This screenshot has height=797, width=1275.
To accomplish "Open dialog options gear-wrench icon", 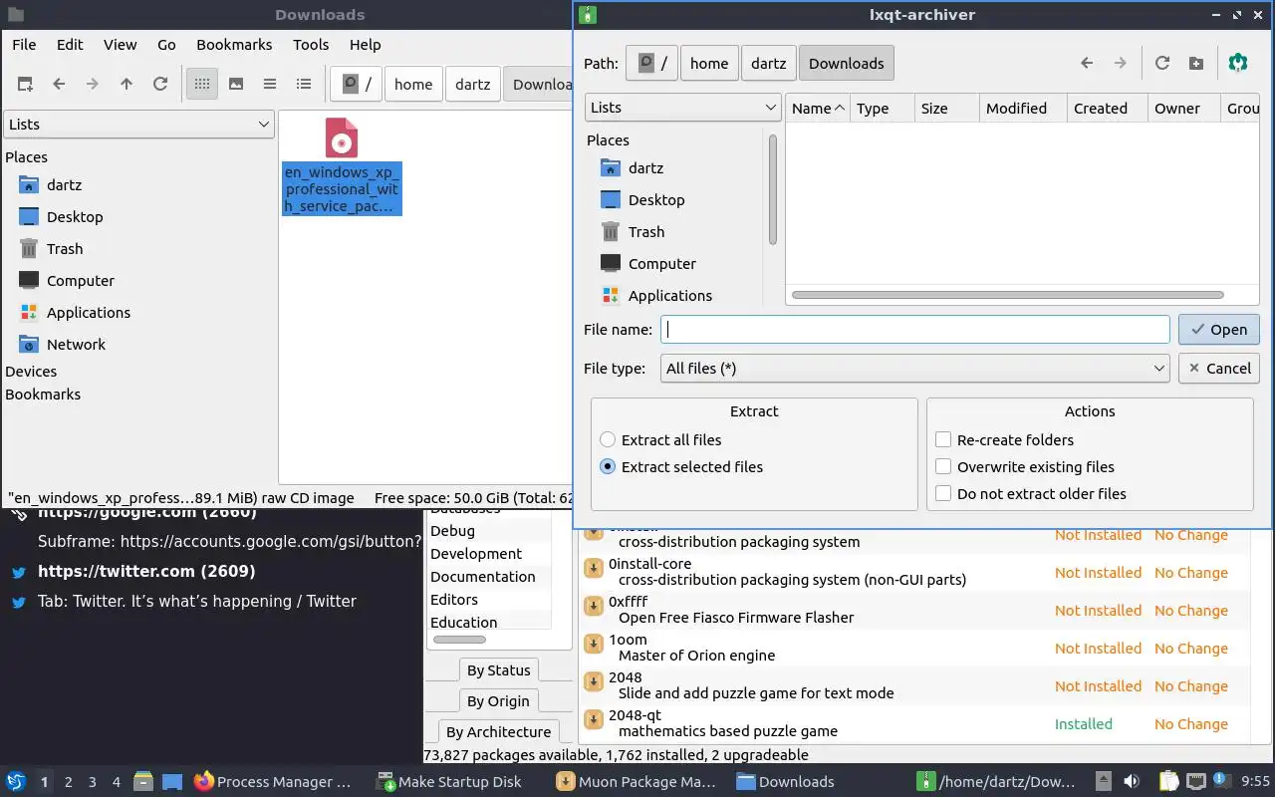I will pyautogui.click(x=1238, y=63).
